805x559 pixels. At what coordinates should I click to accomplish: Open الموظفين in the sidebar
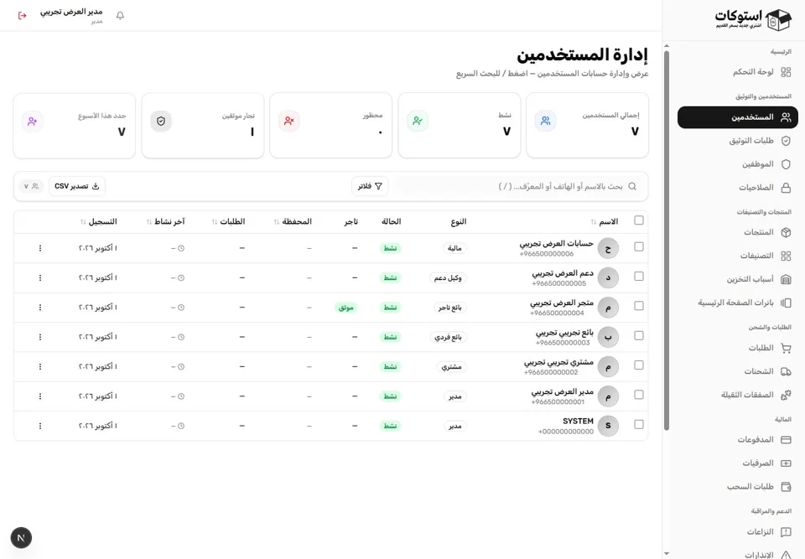point(738,164)
